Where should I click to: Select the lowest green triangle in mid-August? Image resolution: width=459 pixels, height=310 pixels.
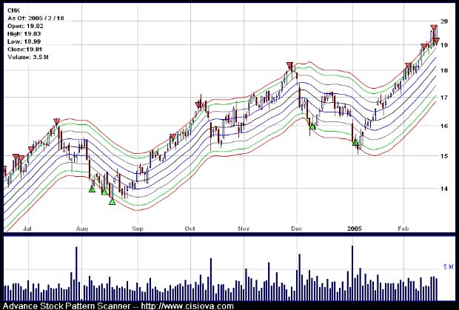tap(113, 201)
